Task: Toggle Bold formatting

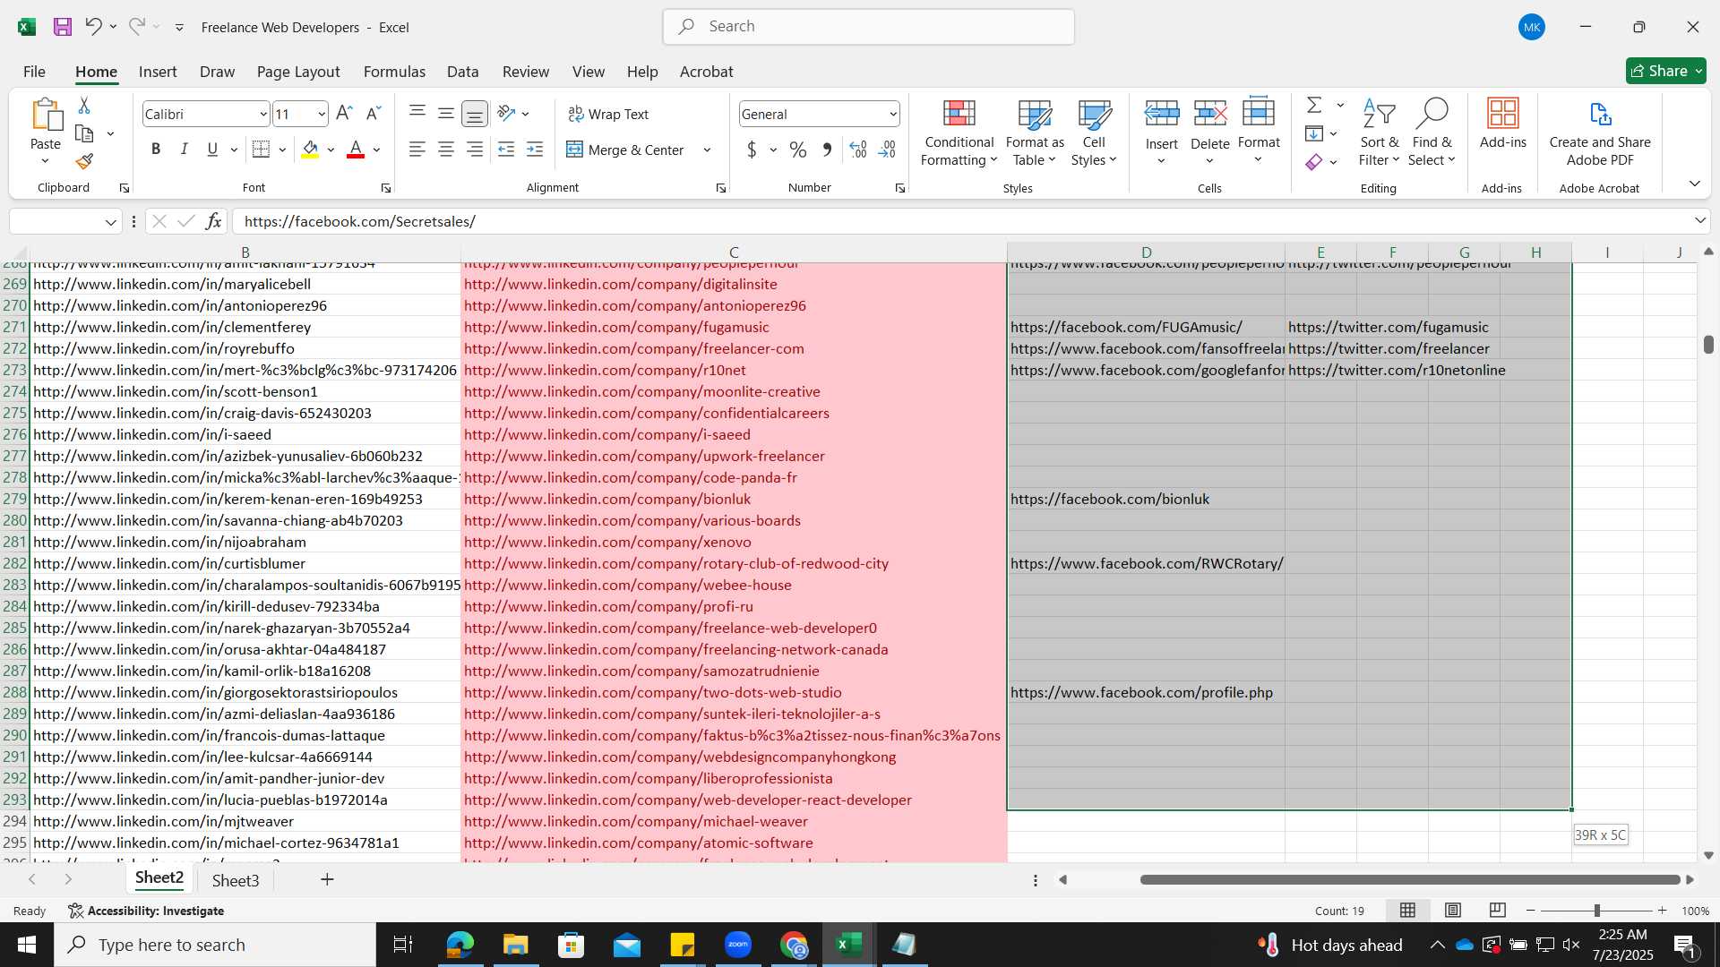Action: pos(156,150)
